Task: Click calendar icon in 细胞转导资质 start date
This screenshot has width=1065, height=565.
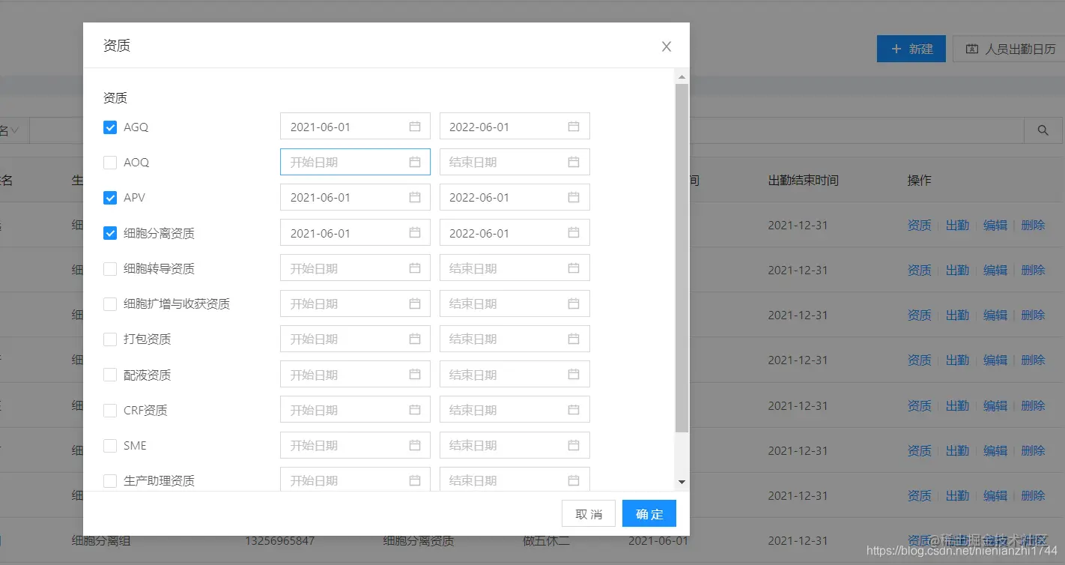Action: [415, 268]
